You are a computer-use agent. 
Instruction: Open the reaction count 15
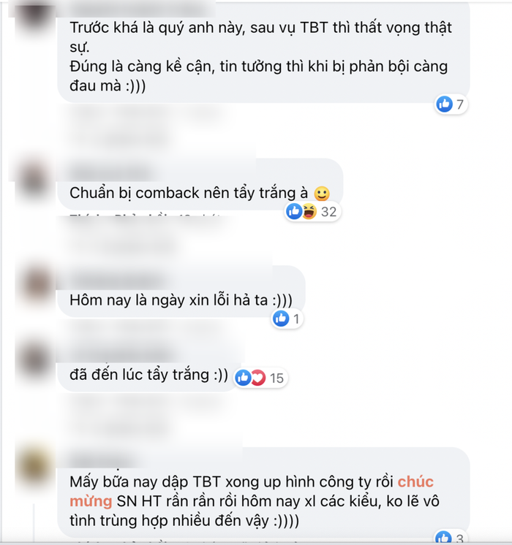(276, 378)
